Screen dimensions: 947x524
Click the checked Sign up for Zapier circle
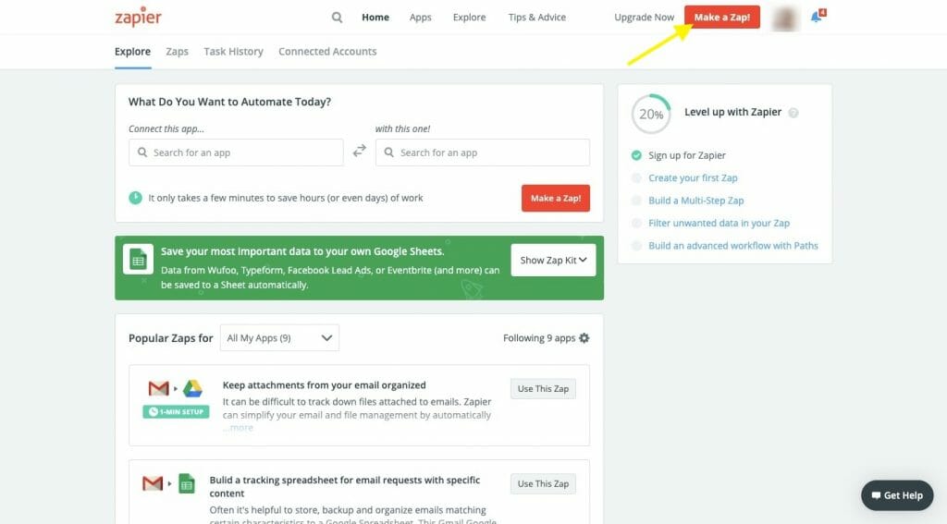(x=636, y=155)
